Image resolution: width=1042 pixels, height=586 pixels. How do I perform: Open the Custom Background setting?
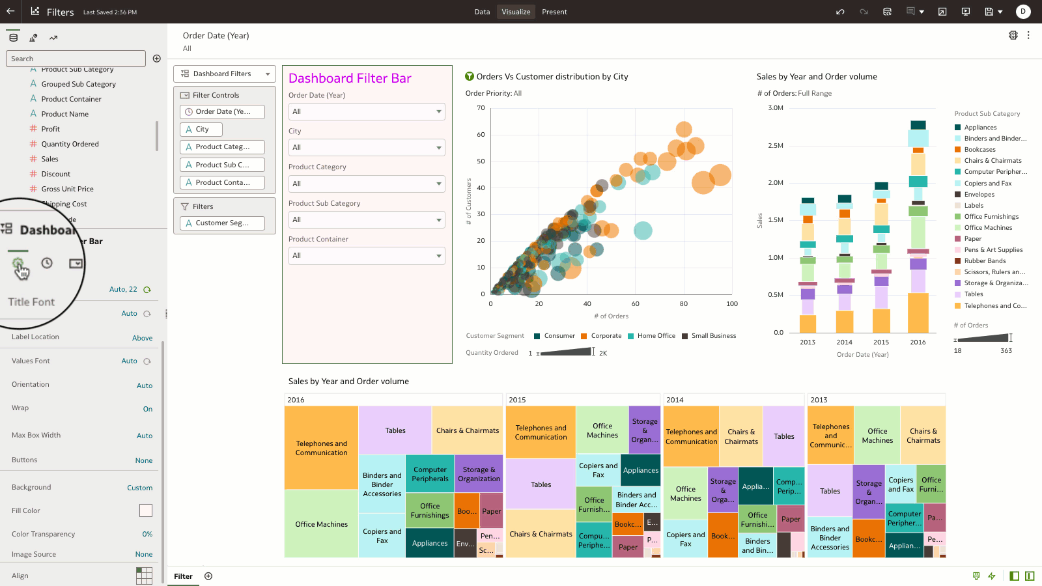pos(139,486)
